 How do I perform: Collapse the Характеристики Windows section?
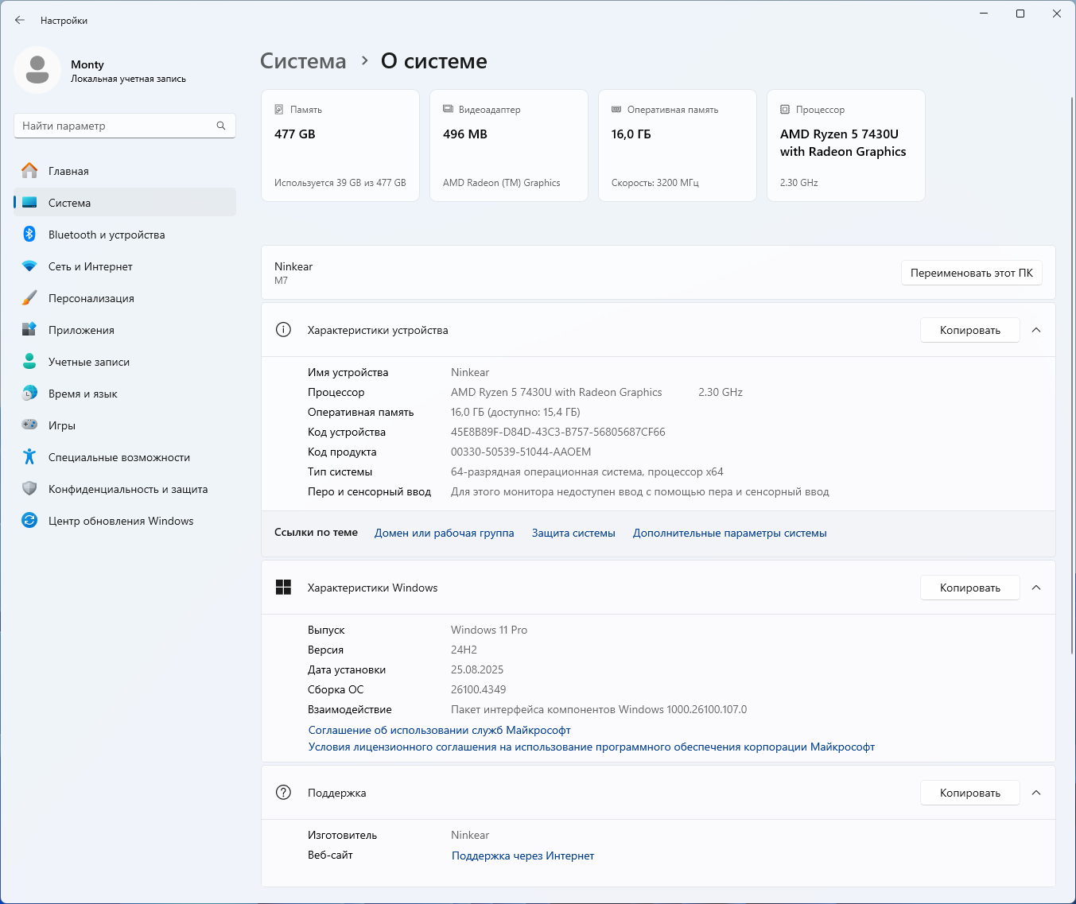[1036, 588]
